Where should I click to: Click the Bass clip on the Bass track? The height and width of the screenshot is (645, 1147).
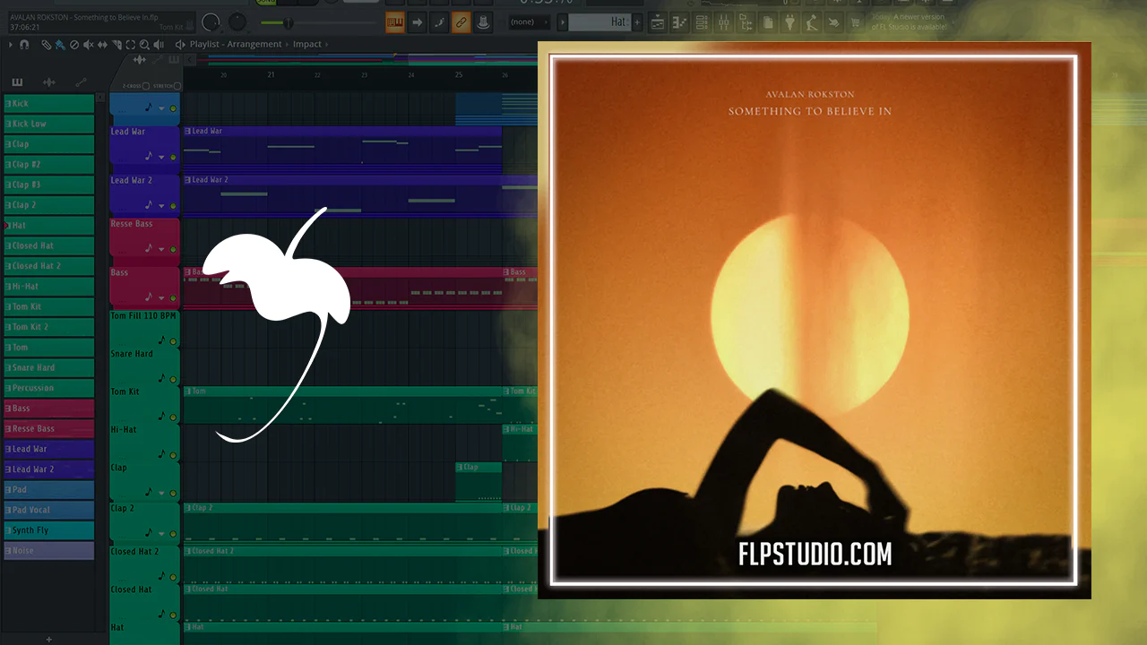coord(342,288)
